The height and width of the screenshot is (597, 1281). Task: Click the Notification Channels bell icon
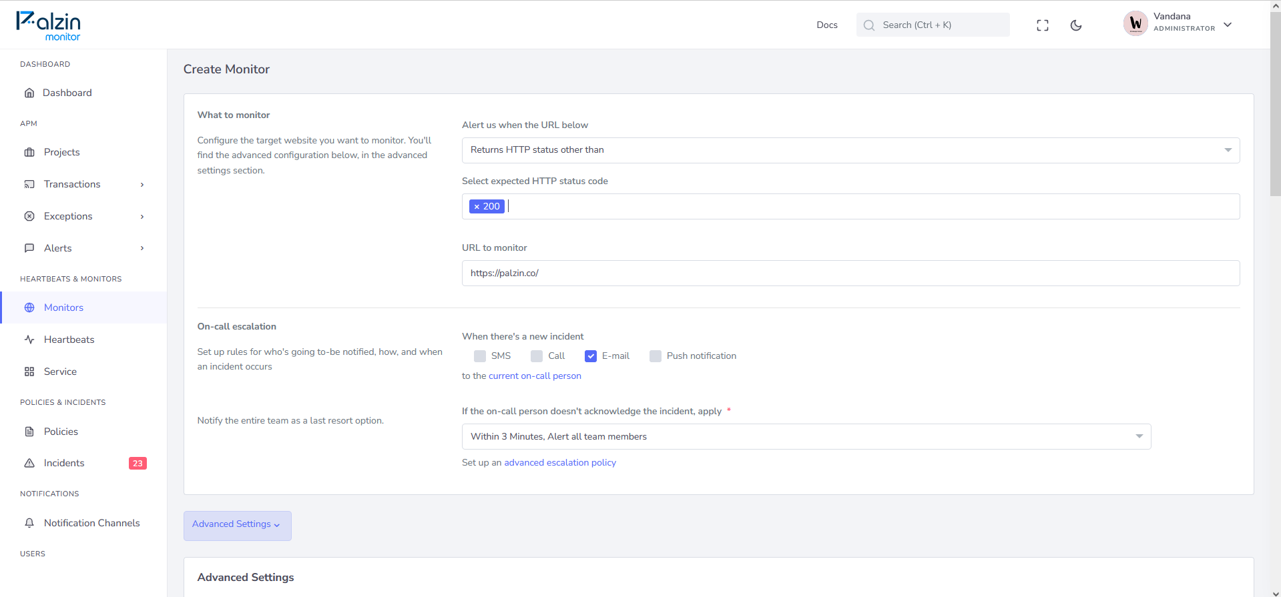tap(29, 523)
